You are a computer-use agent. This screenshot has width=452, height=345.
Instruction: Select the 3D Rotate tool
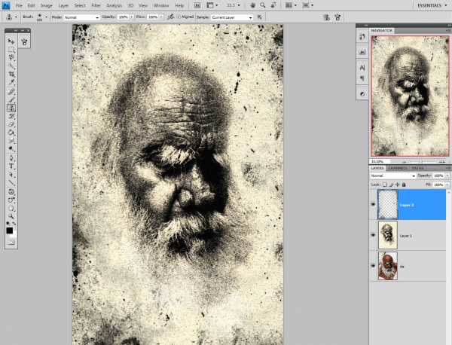[11, 192]
